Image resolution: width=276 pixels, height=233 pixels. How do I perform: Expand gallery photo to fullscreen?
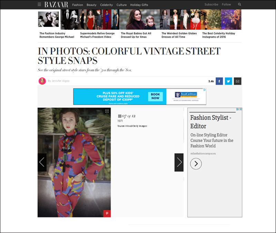[x=107, y=111]
